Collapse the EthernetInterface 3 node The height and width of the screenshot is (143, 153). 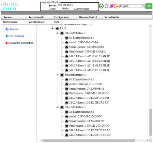(x=57, y=107)
